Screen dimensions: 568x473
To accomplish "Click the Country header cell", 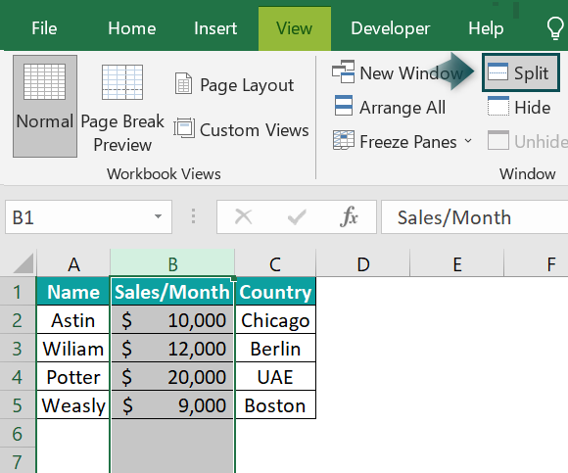I will click(x=275, y=292).
